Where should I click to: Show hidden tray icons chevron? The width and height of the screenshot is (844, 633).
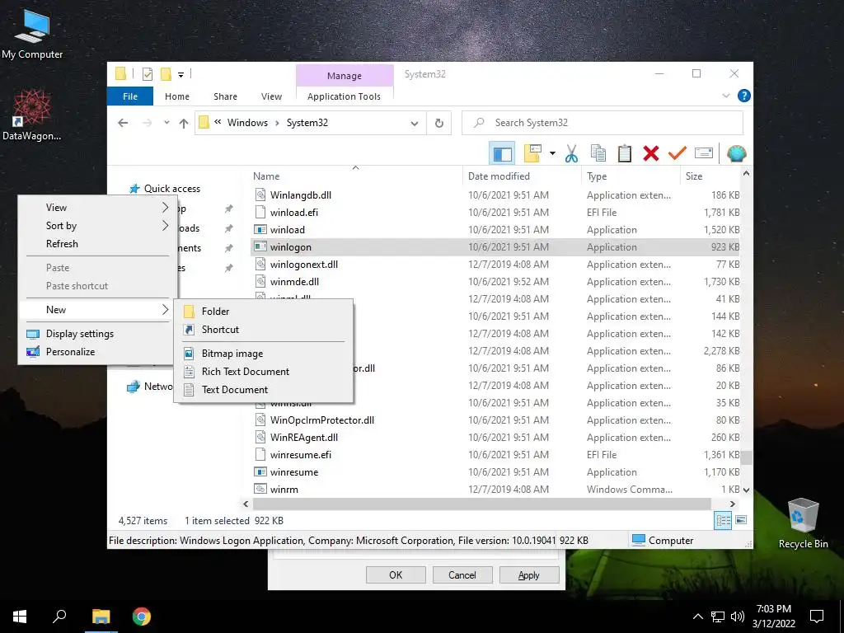tap(697, 617)
